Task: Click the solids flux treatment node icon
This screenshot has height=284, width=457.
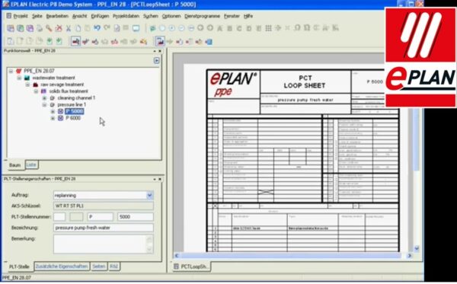Action: point(43,91)
